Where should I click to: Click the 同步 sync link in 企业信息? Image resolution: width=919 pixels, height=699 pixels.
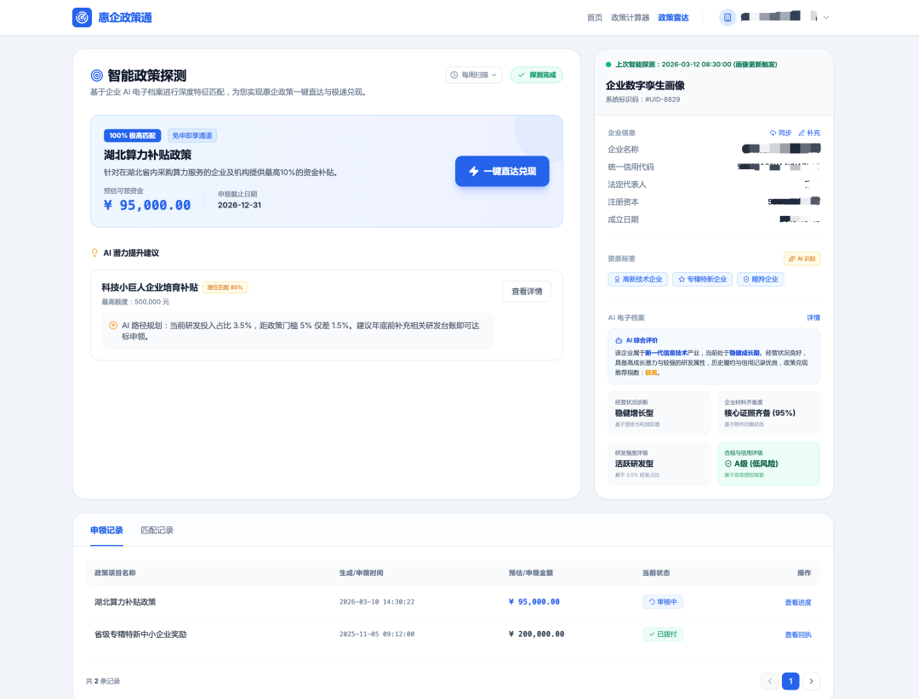click(x=780, y=133)
